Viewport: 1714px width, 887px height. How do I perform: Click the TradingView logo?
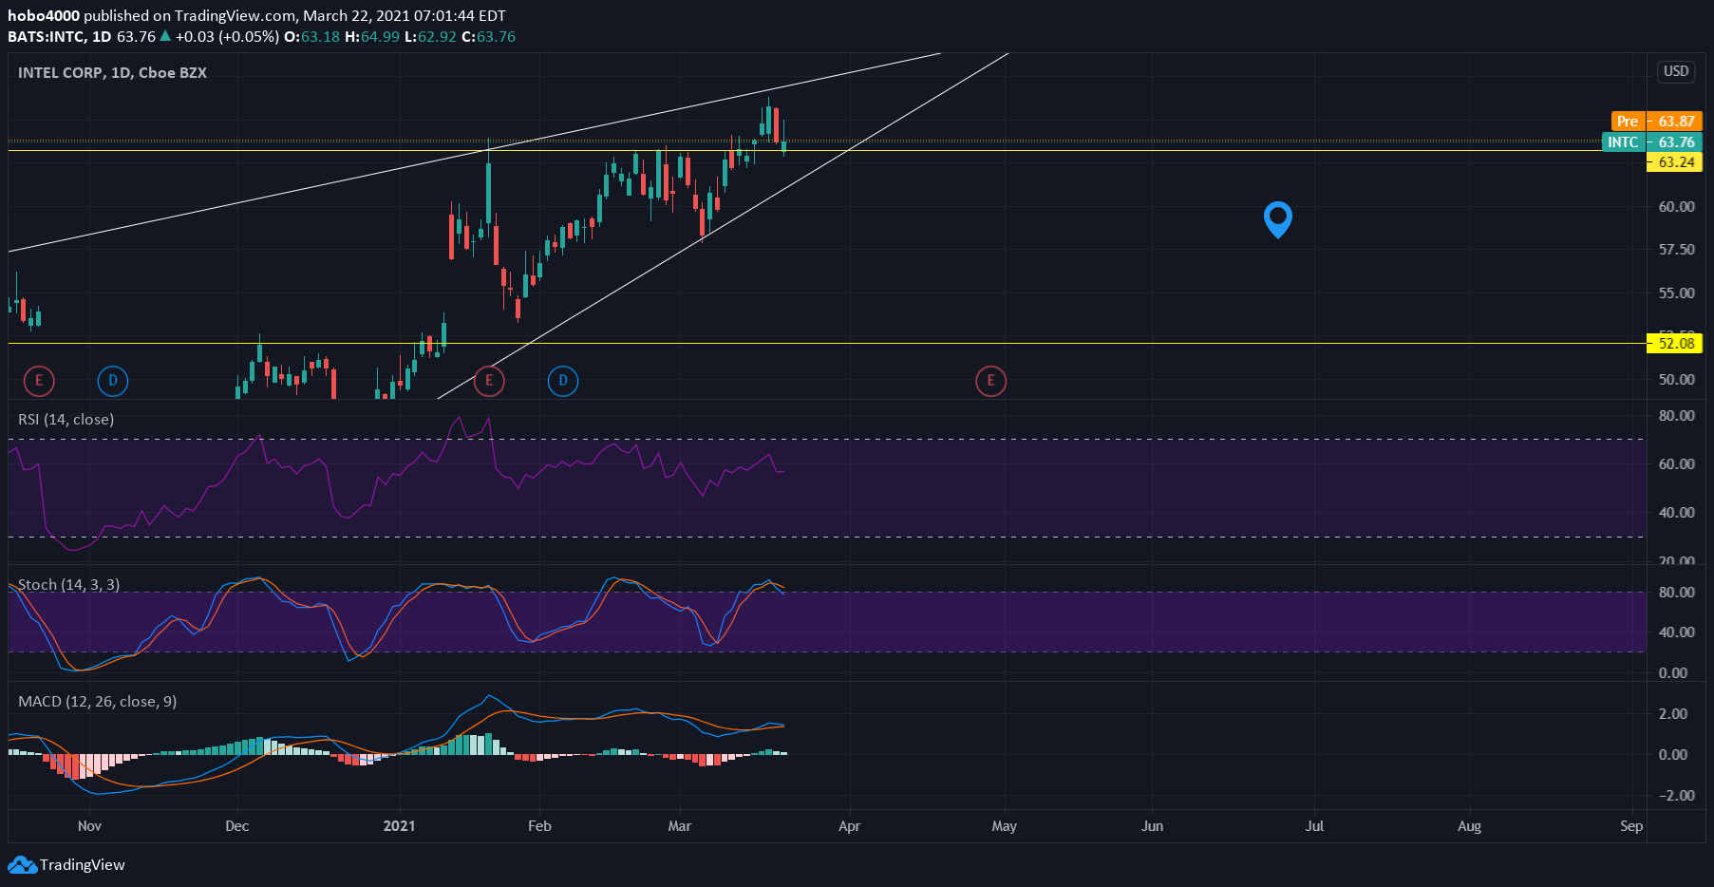[x=66, y=864]
